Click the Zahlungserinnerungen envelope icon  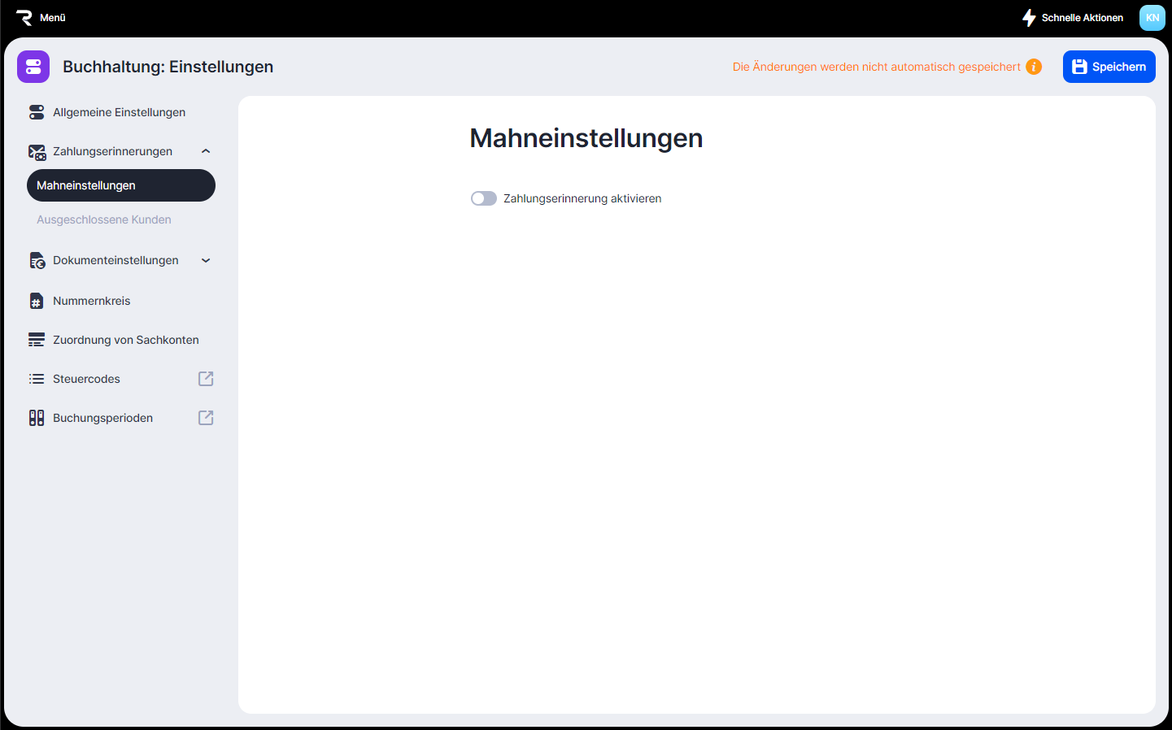tap(37, 152)
